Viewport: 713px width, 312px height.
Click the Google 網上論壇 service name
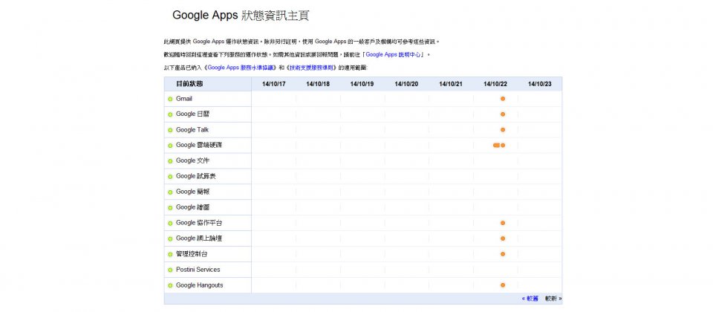click(x=199, y=238)
